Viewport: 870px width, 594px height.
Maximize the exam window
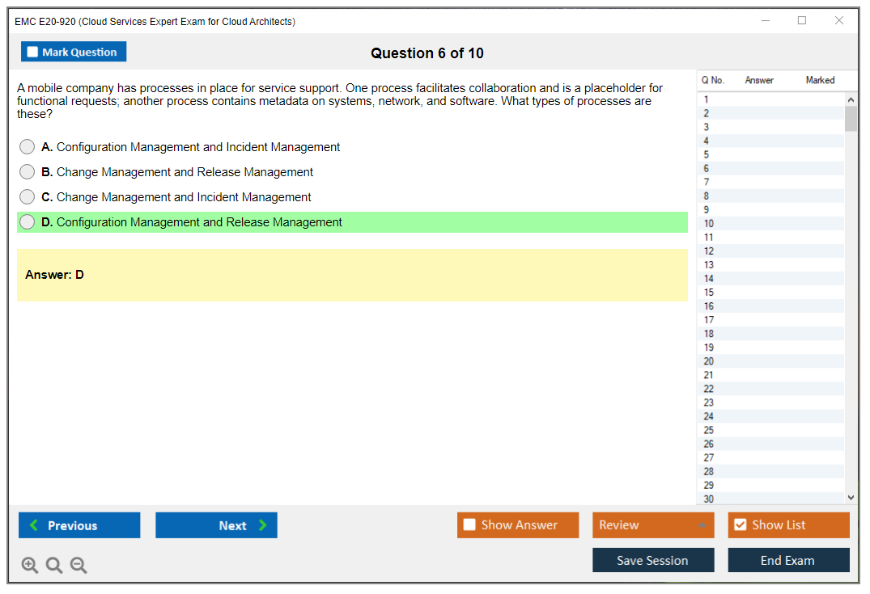point(801,21)
